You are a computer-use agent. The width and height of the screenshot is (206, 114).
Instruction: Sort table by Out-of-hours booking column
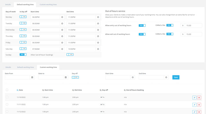(134, 90)
